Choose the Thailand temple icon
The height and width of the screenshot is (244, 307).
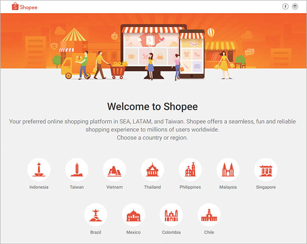click(x=153, y=170)
